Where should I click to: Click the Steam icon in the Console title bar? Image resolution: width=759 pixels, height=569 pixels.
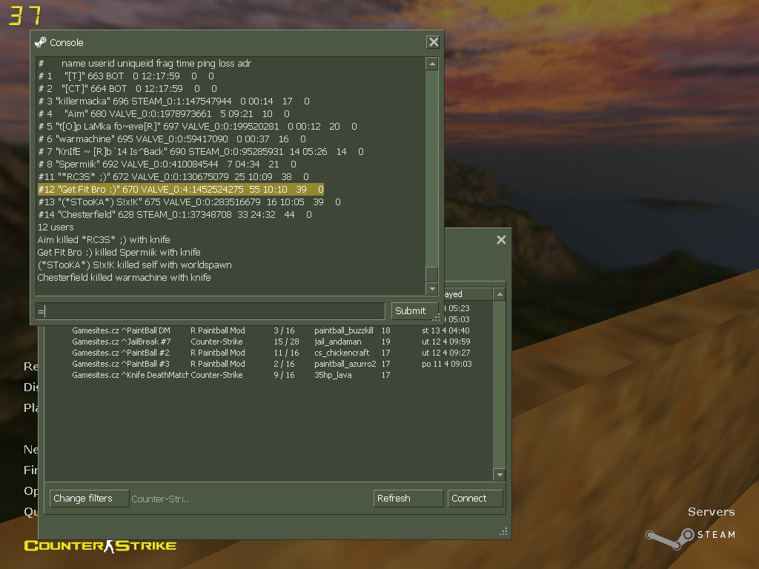click(x=41, y=42)
